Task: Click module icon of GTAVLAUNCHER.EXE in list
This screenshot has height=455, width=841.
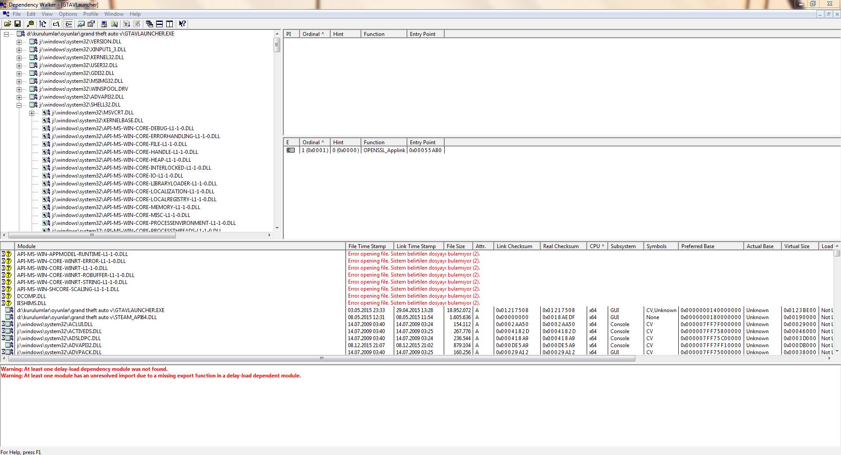Action: click(x=9, y=310)
